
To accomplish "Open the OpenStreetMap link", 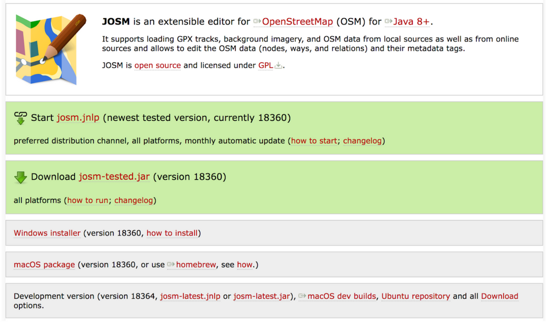I will pos(297,22).
